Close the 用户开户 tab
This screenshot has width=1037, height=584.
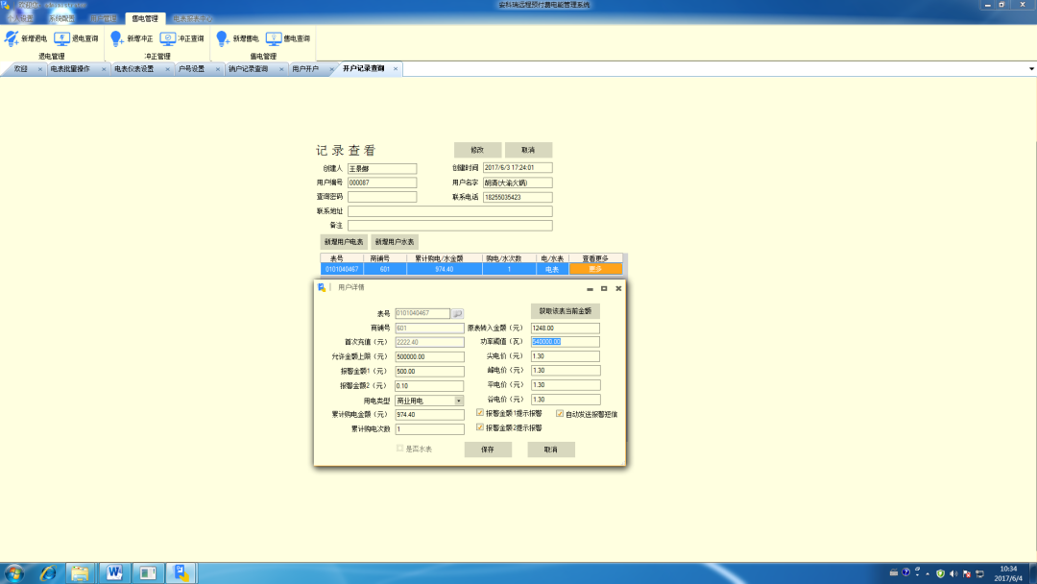[x=332, y=69]
